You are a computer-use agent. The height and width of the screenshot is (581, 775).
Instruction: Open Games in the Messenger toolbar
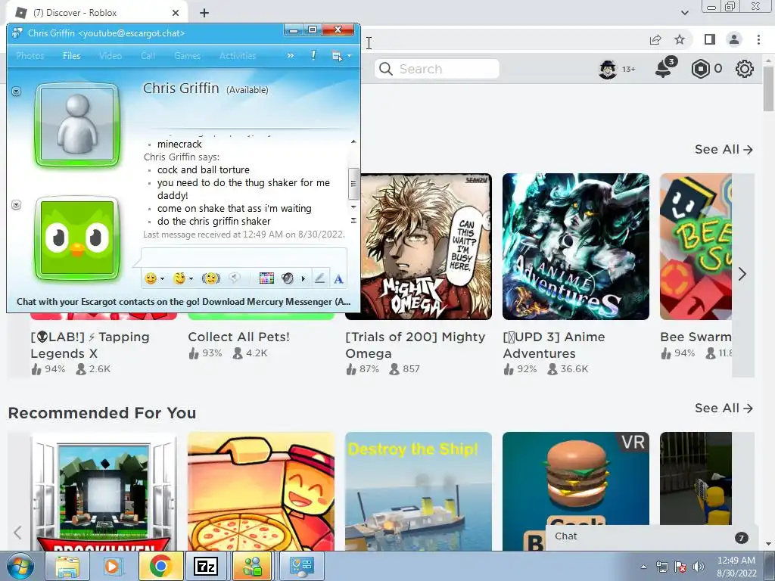click(188, 56)
